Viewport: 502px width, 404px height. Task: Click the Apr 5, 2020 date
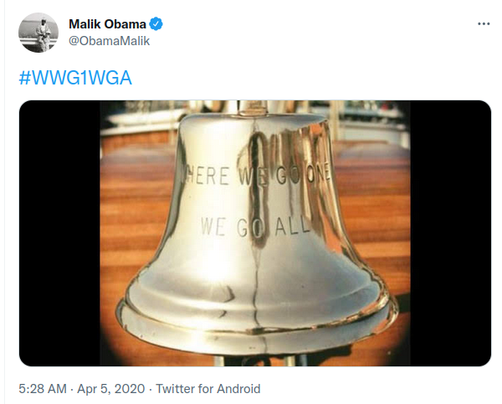(x=111, y=389)
